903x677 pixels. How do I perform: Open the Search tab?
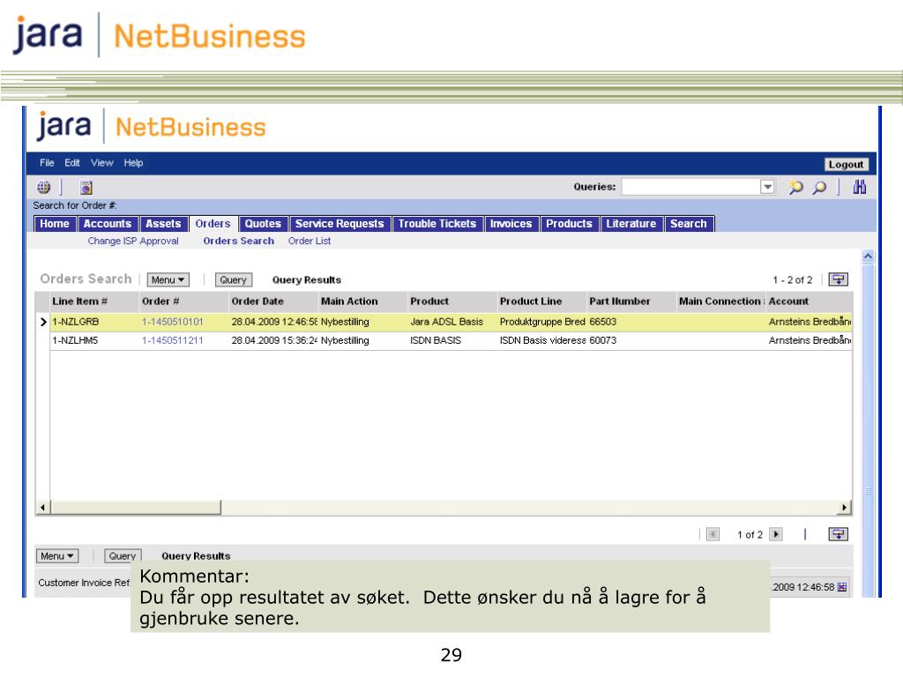688,224
